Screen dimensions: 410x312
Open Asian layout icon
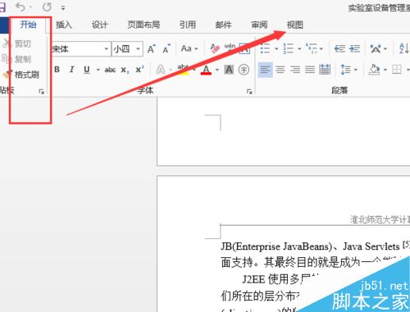pyautogui.click(x=376, y=49)
